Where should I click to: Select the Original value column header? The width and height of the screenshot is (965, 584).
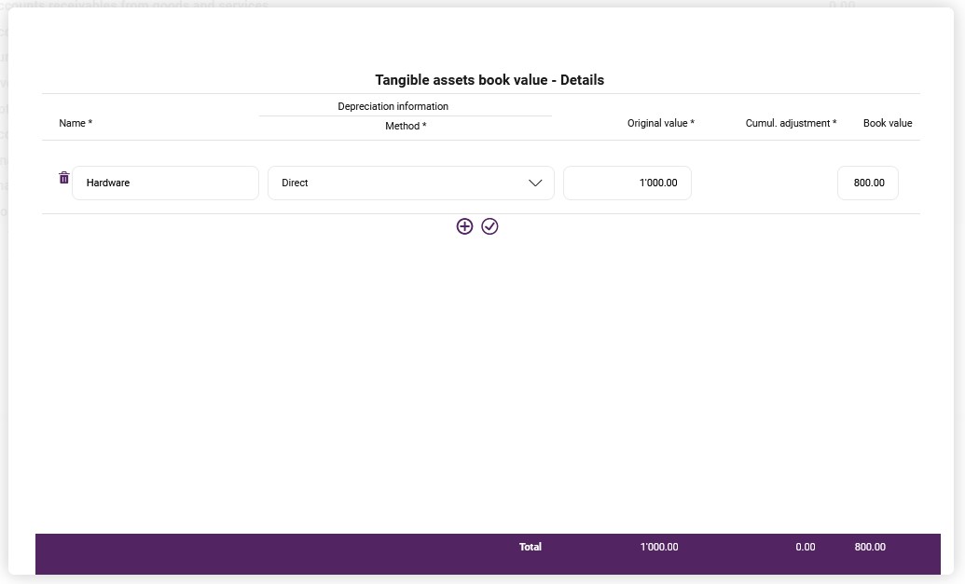661,123
